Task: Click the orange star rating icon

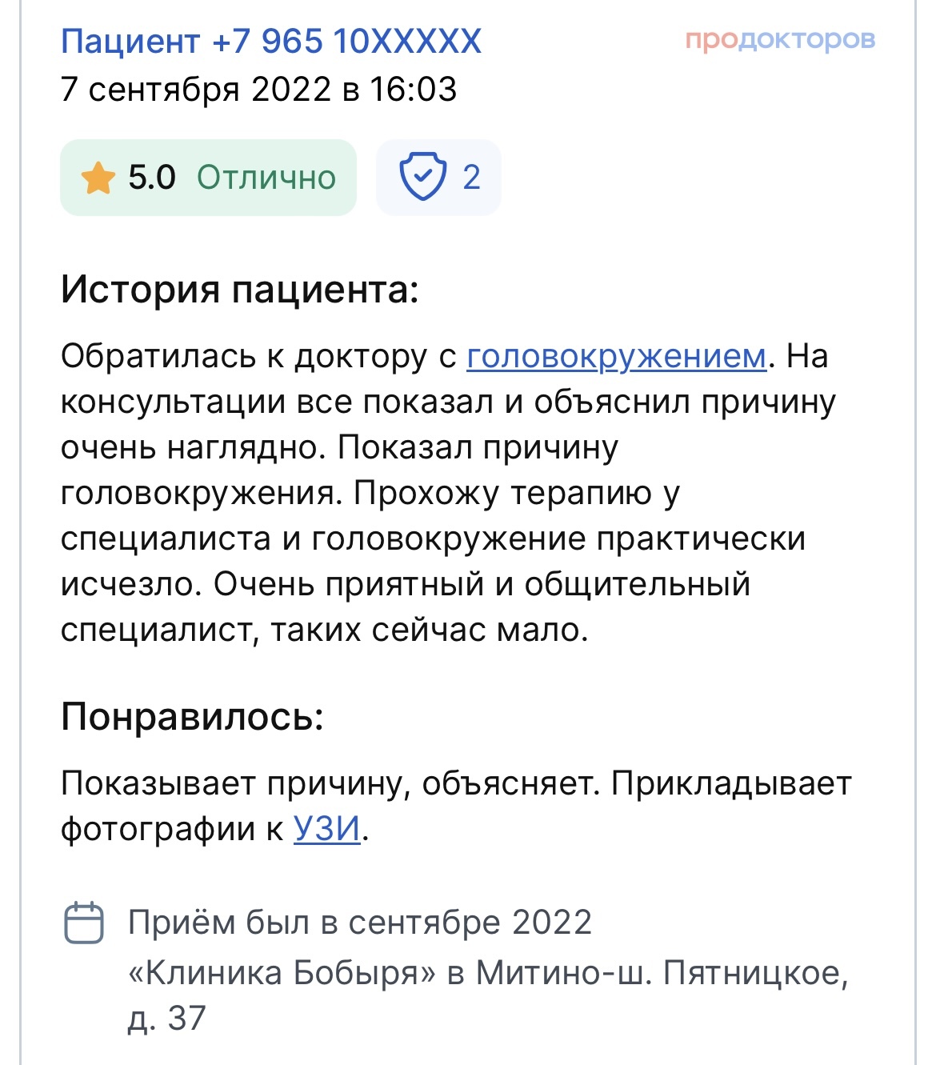Action: click(x=98, y=178)
